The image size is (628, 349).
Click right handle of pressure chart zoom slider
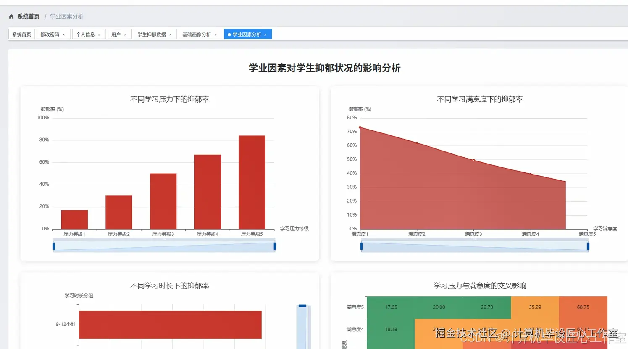[275, 246]
